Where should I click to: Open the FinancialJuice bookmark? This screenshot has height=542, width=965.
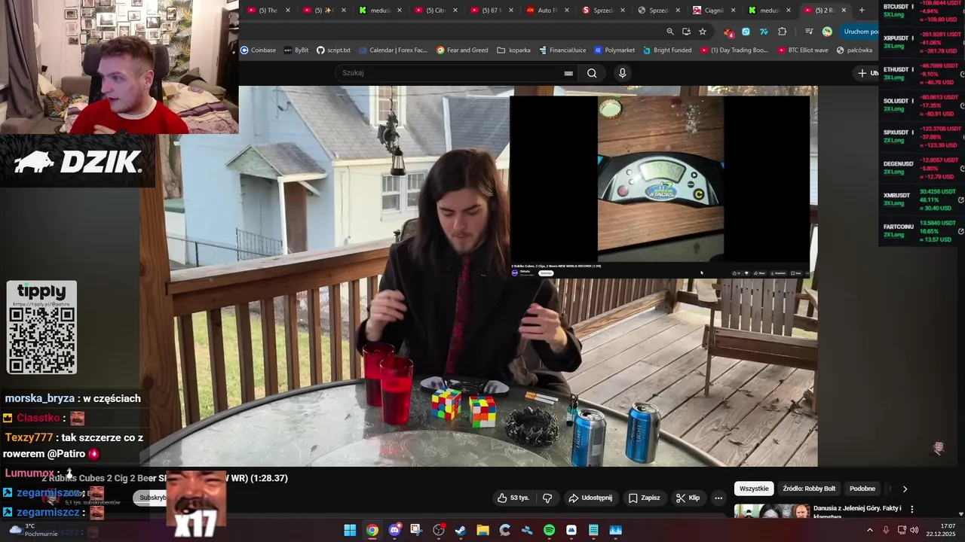pyautogui.click(x=562, y=50)
